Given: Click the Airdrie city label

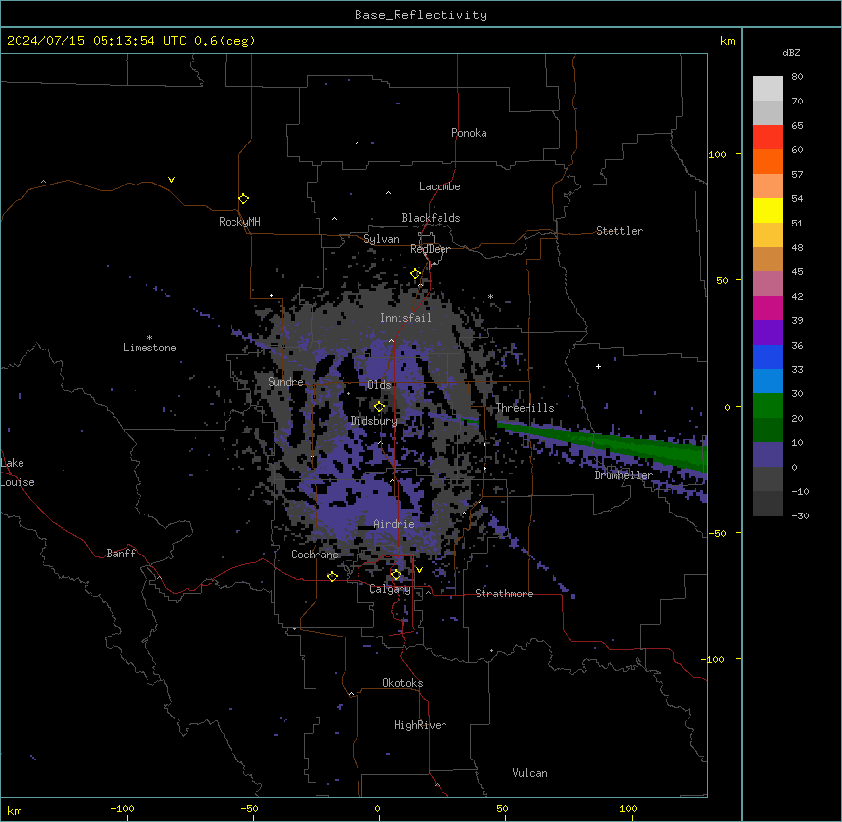Looking at the screenshot, I should coord(394,524).
